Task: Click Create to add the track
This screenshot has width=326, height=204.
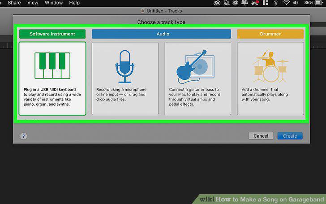Action: 290,136
